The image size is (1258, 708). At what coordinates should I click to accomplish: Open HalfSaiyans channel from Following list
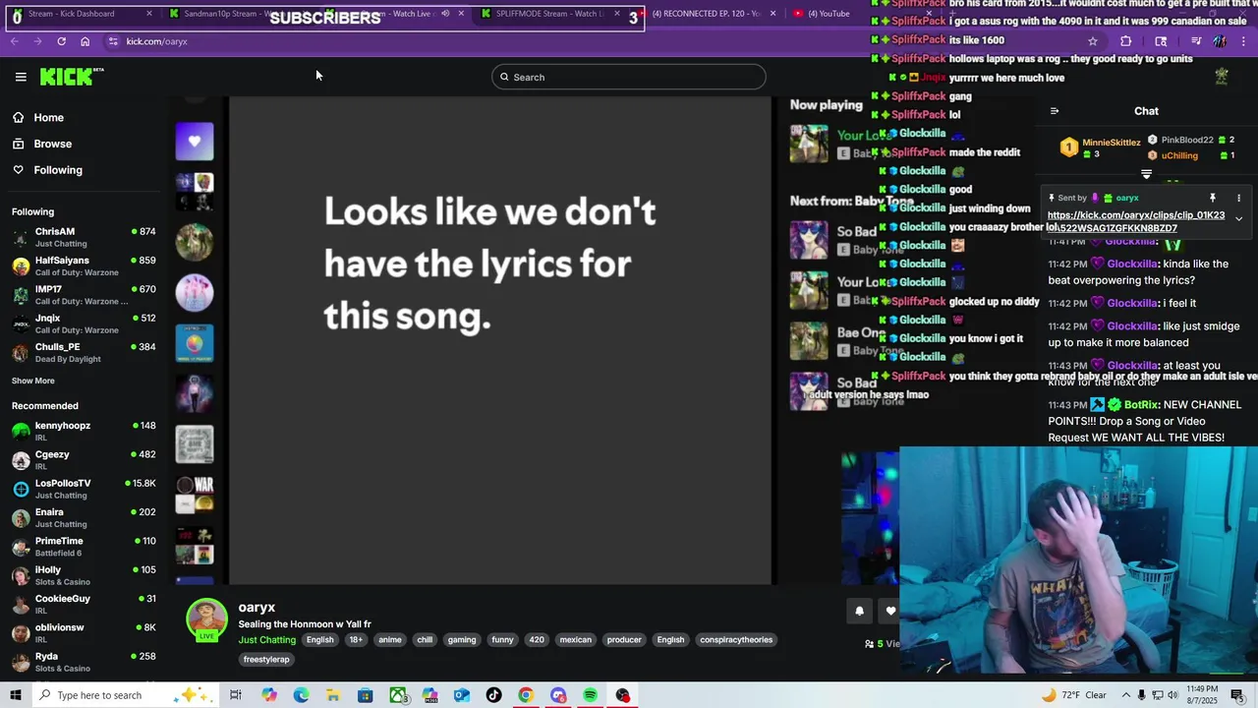[x=84, y=265]
